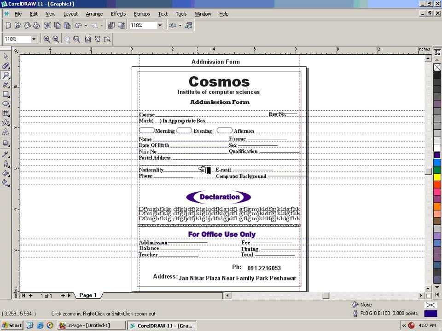Select the Interactive Blend tool
Image resolution: width=442 pixels, height=331 pixels.
click(6, 143)
